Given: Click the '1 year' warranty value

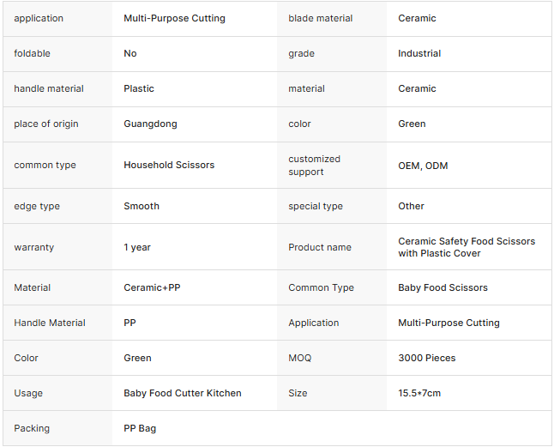Looking at the screenshot, I should point(137,247).
